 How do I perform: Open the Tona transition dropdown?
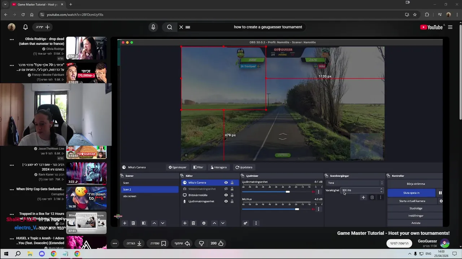pyautogui.click(x=355, y=183)
